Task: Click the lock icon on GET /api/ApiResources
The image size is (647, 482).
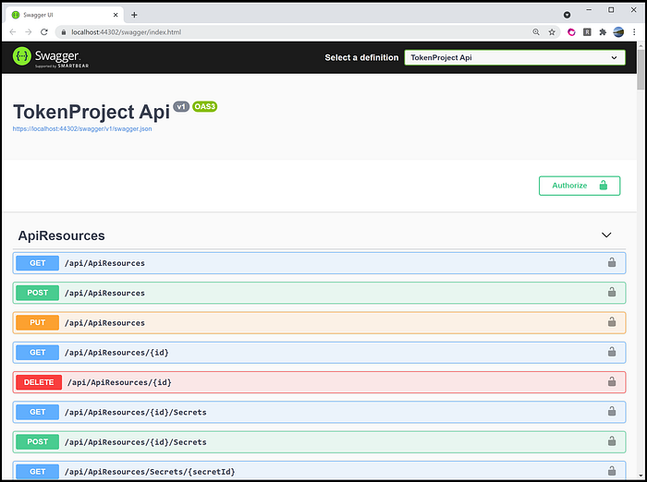Action: 612,262
